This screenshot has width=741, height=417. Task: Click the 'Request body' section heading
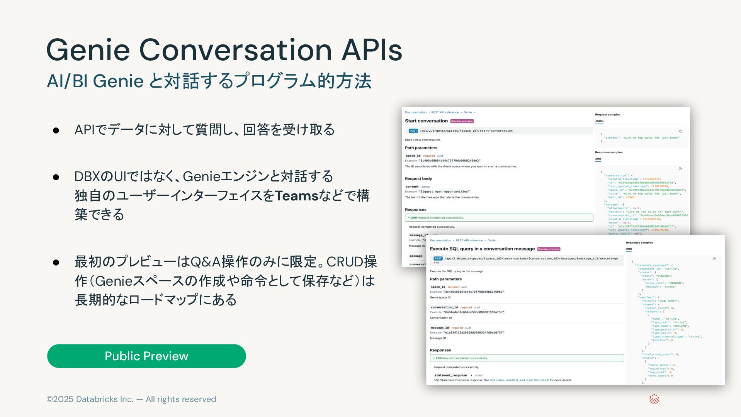(x=418, y=179)
